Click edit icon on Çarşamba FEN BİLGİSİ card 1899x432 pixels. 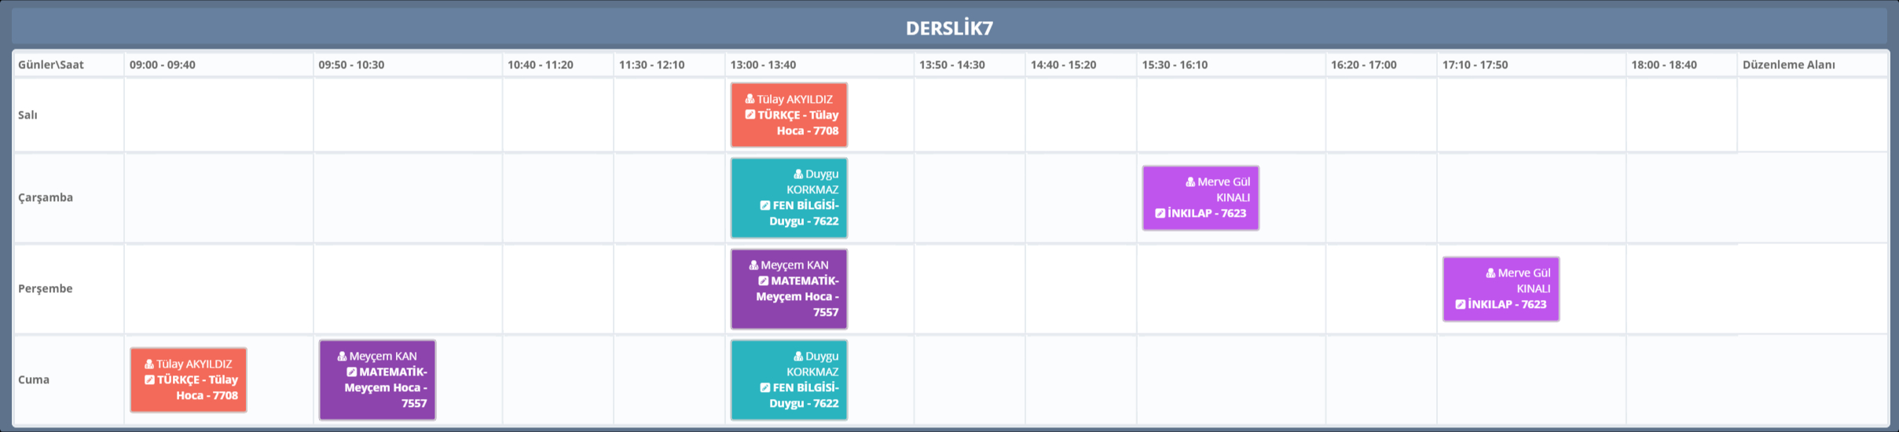pyautogui.click(x=764, y=206)
